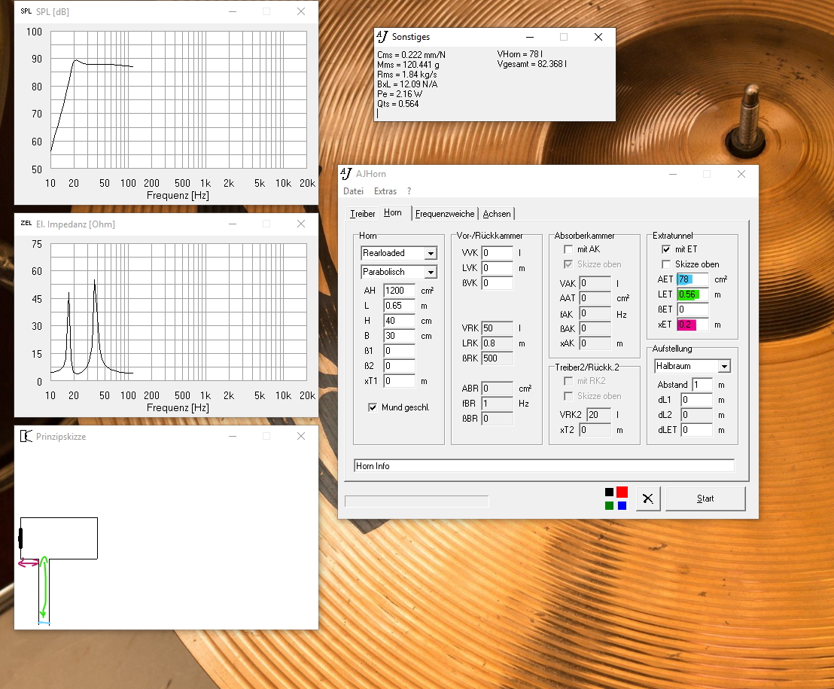Toggle the 'Mund geschl.' checkbox
Screen dimensions: 834x689
[373, 407]
